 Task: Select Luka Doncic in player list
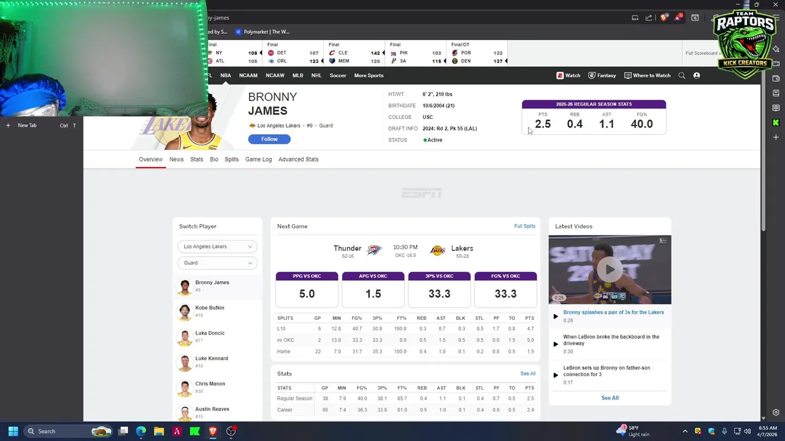217,337
